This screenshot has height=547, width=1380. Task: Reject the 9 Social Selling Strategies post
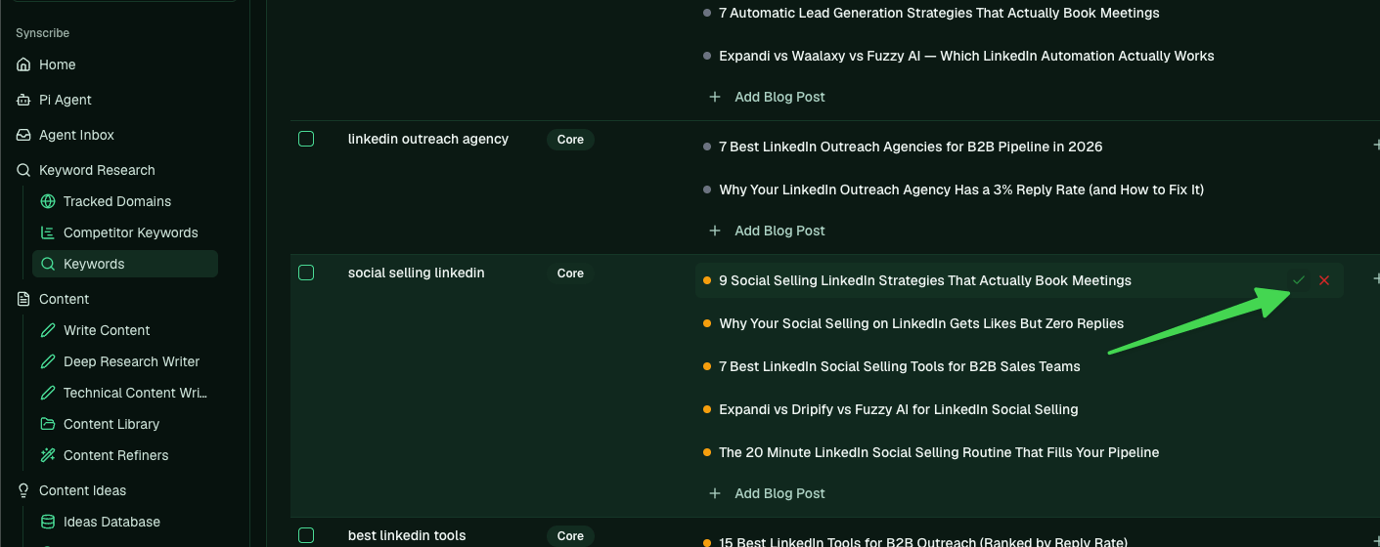(1324, 280)
